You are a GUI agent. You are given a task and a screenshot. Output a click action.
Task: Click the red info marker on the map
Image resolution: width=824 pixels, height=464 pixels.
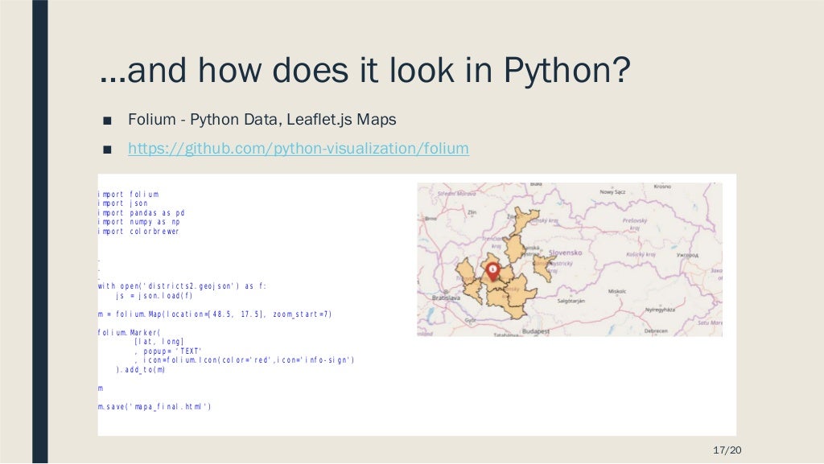point(492,271)
